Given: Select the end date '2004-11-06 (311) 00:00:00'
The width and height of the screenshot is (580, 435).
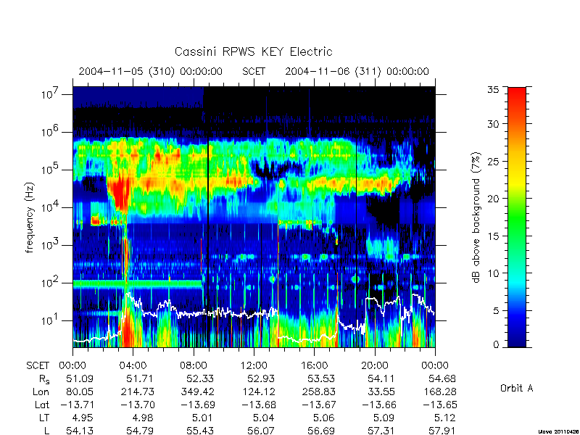Looking at the screenshot, I should click(357, 71).
